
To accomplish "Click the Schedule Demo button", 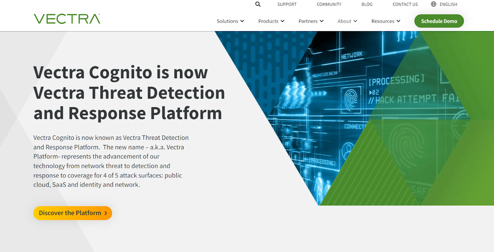I will (x=439, y=21).
